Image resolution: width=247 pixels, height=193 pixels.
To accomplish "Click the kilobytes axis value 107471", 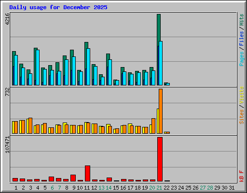I will pos(7,145).
